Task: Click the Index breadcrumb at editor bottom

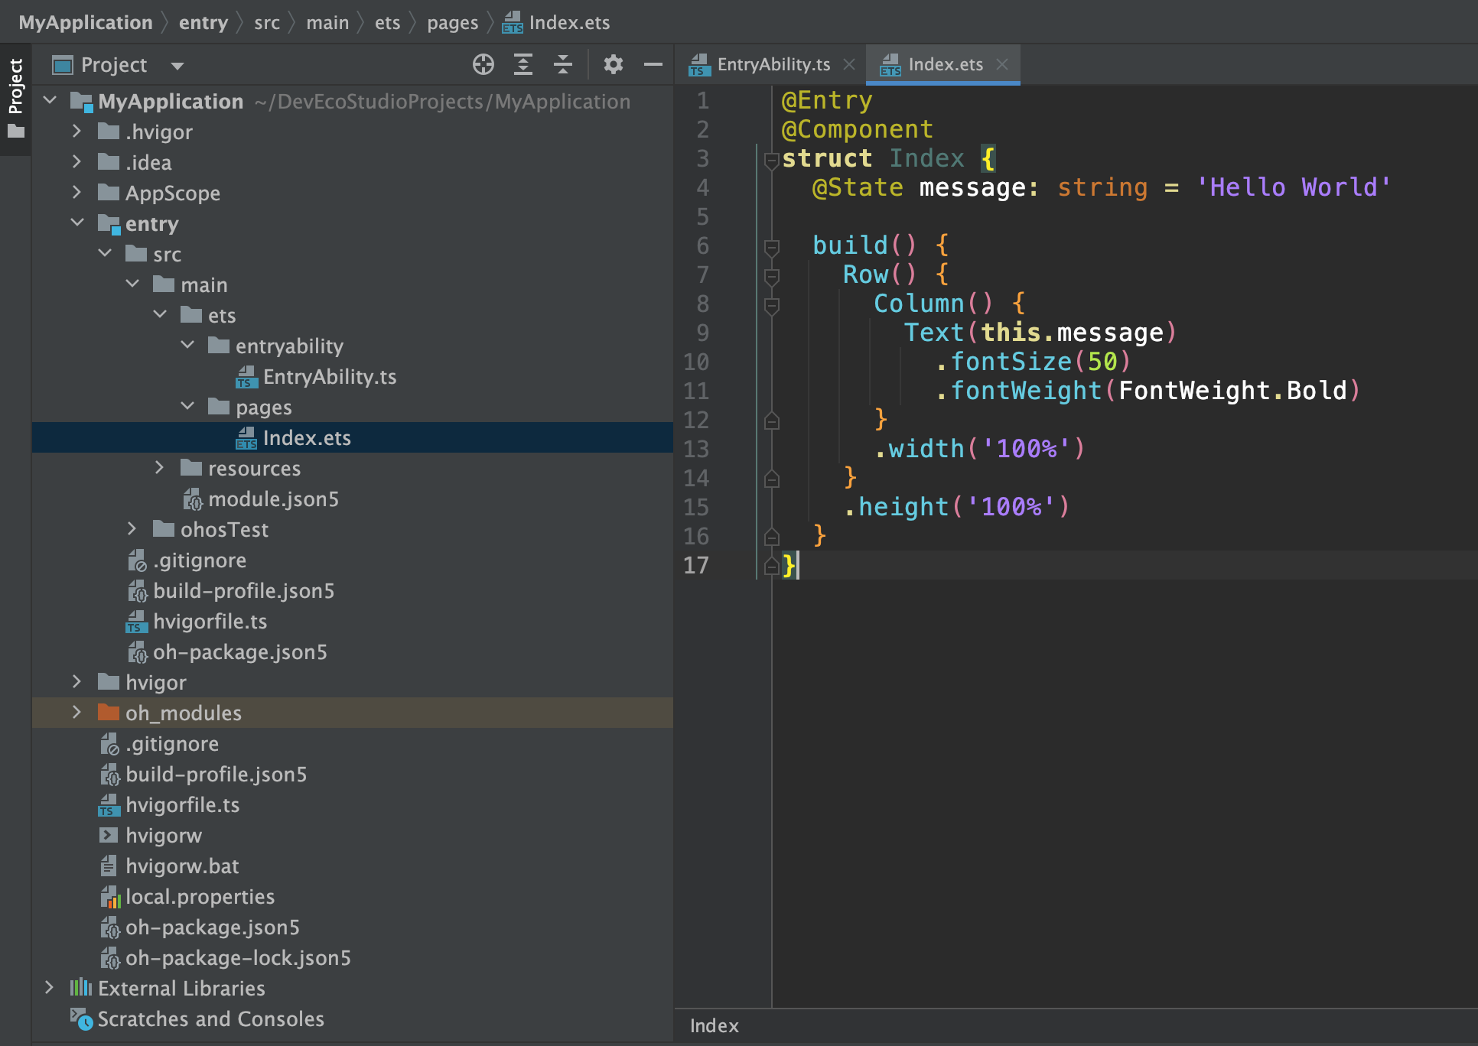Action: pos(714,1026)
